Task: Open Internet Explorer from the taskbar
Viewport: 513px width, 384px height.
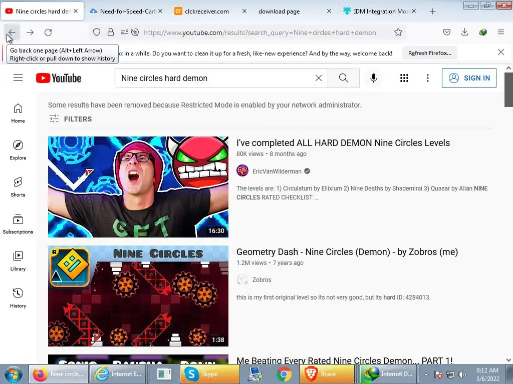Action: tap(117, 374)
